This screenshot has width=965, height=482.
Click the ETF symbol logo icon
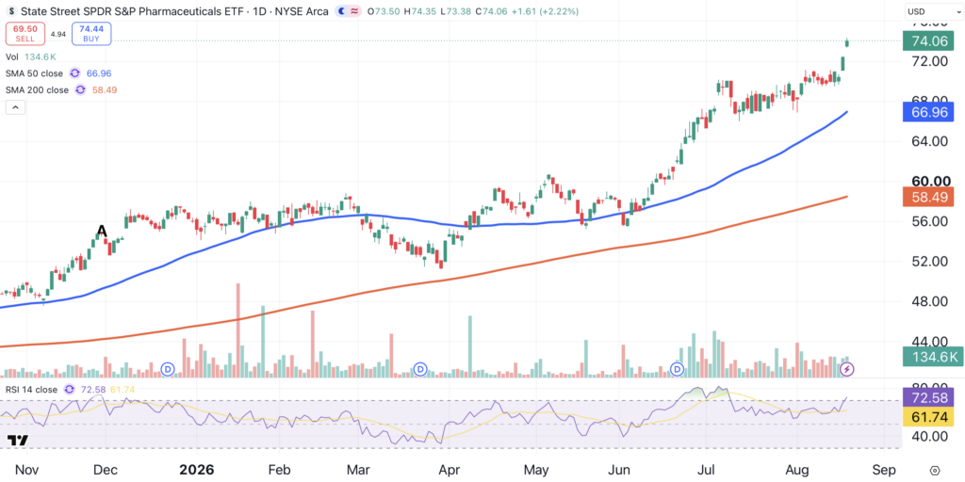[11, 11]
